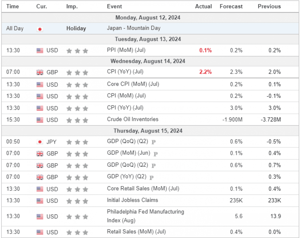
Task: Click the Japan flag icon in Mountain Day row
Action: coord(40,29)
